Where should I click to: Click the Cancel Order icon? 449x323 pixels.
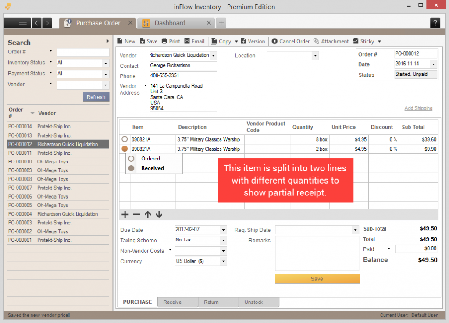(x=274, y=41)
